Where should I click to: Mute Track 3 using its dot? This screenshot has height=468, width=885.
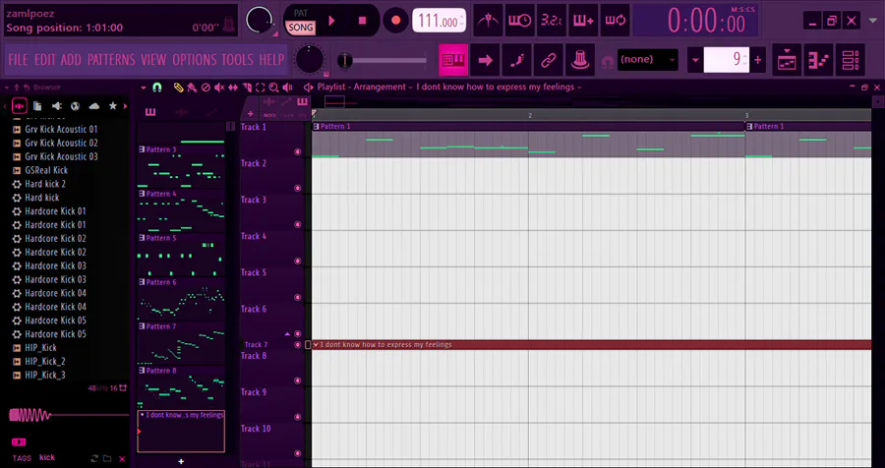[x=297, y=225]
